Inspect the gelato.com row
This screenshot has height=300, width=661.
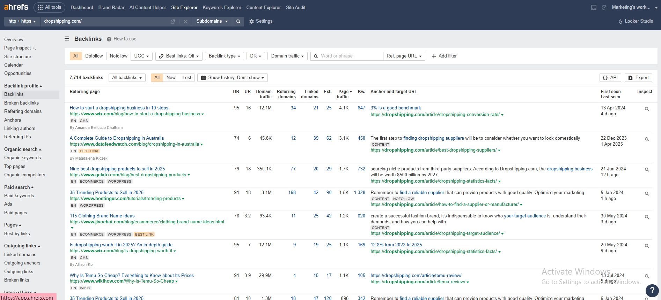point(647,170)
